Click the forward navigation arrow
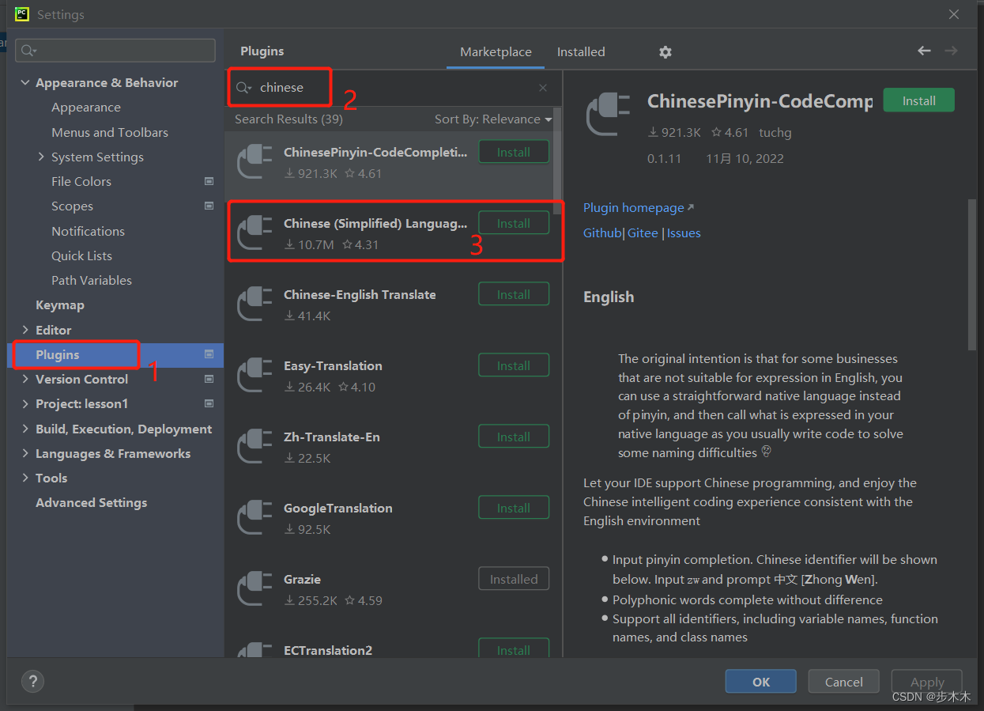984x711 pixels. coord(951,51)
